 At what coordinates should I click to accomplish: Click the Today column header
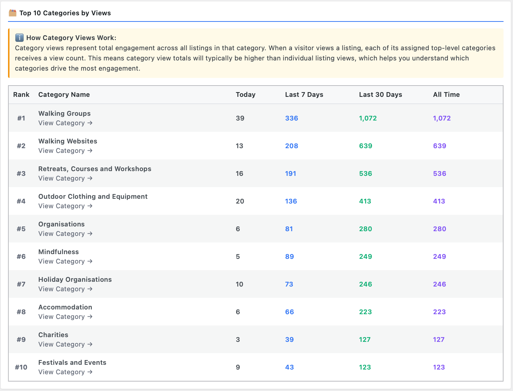tap(245, 95)
